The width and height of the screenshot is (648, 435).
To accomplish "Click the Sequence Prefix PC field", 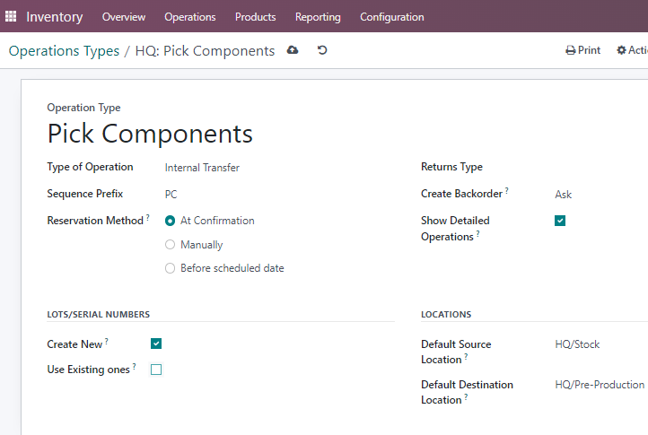I will pyautogui.click(x=279, y=194).
